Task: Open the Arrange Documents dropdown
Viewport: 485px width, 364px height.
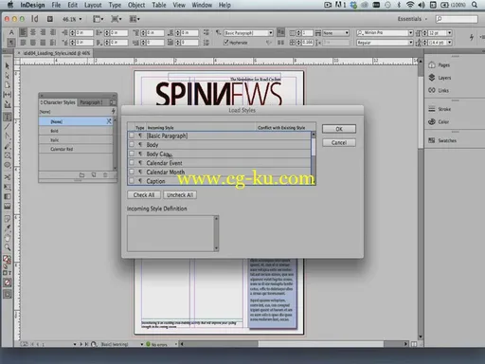Action: pyautogui.click(x=135, y=19)
